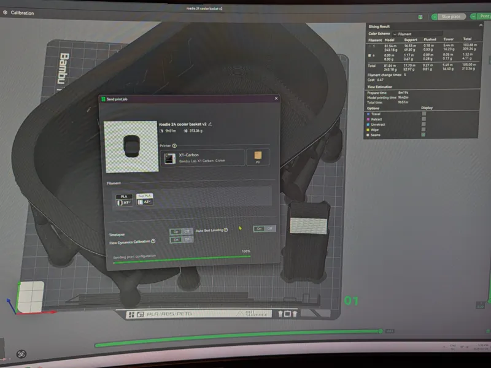Click the circular camera icon in bottom-left corner

(21, 355)
